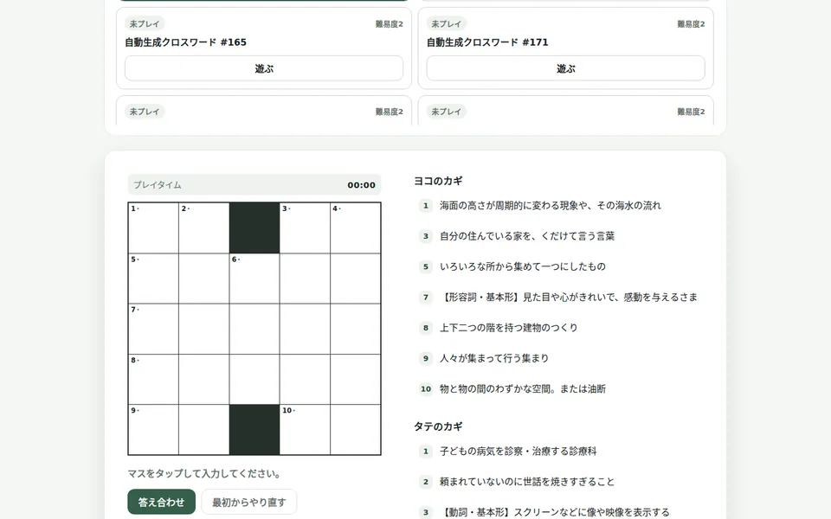Select crossword cell numbered 9
This screenshot has width=831, height=519.
(x=154, y=430)
